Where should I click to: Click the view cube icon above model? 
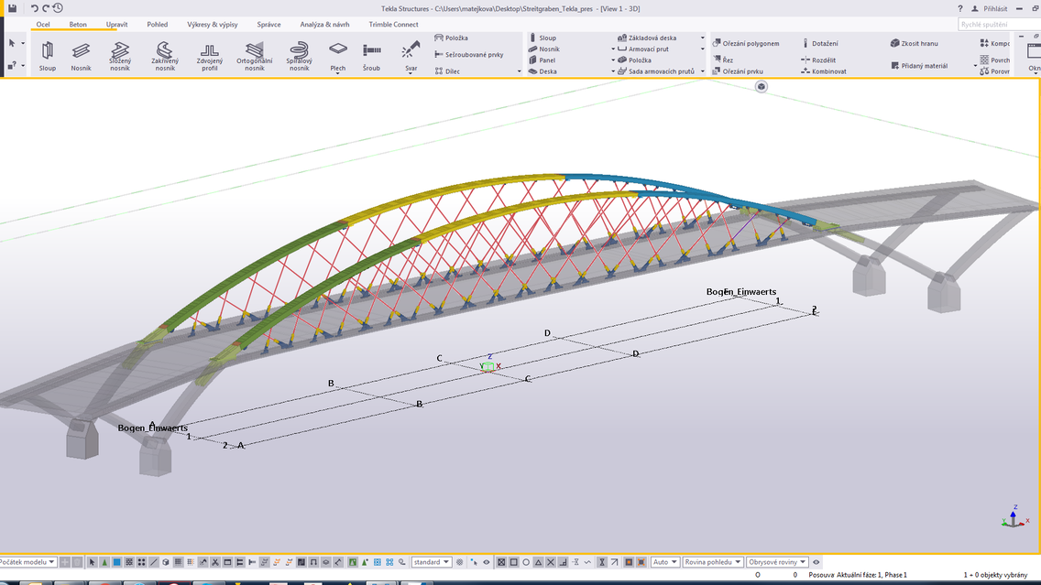(x=762, y=86)
